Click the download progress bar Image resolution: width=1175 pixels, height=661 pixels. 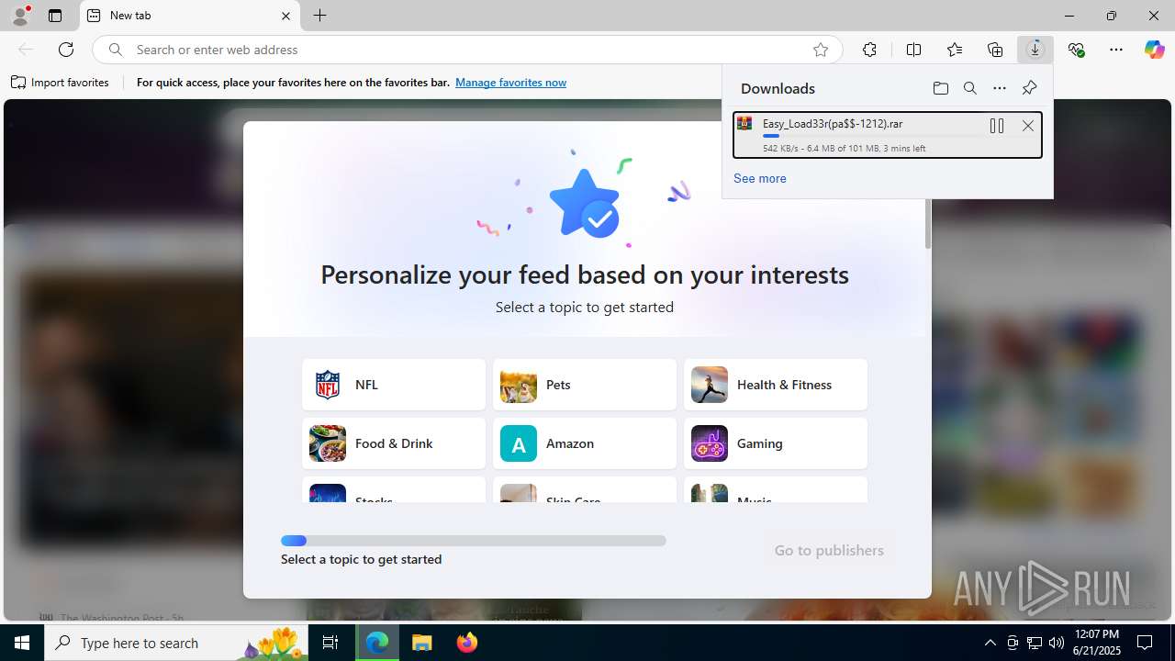click(871, 136)
